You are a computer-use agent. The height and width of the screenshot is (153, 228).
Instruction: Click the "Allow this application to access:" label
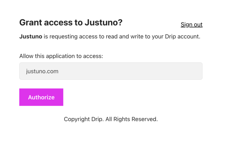click(61, 56)
